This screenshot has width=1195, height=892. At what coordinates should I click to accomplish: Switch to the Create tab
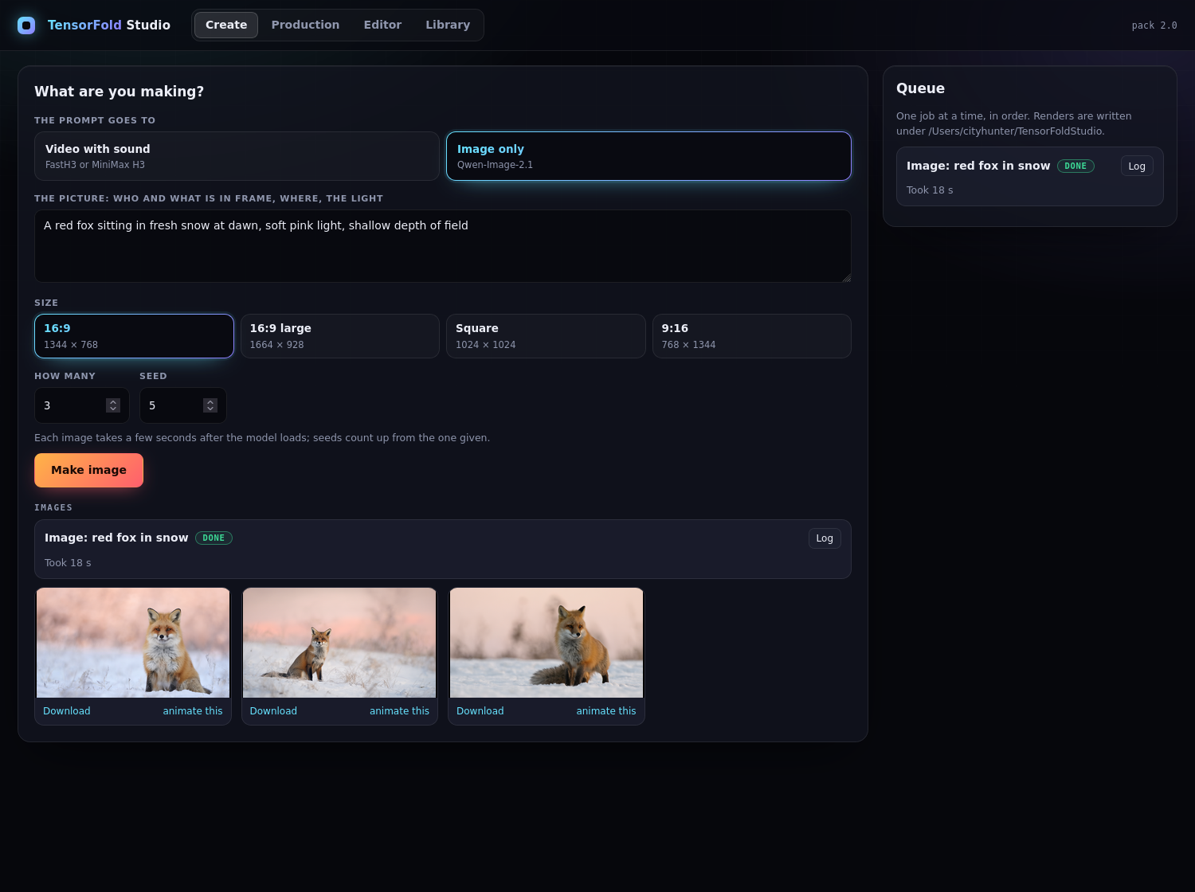[x=226, y=25]
